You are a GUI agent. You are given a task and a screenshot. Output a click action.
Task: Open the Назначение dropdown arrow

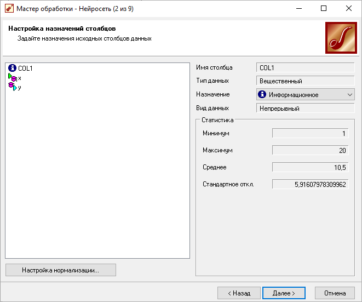(350, 94)
